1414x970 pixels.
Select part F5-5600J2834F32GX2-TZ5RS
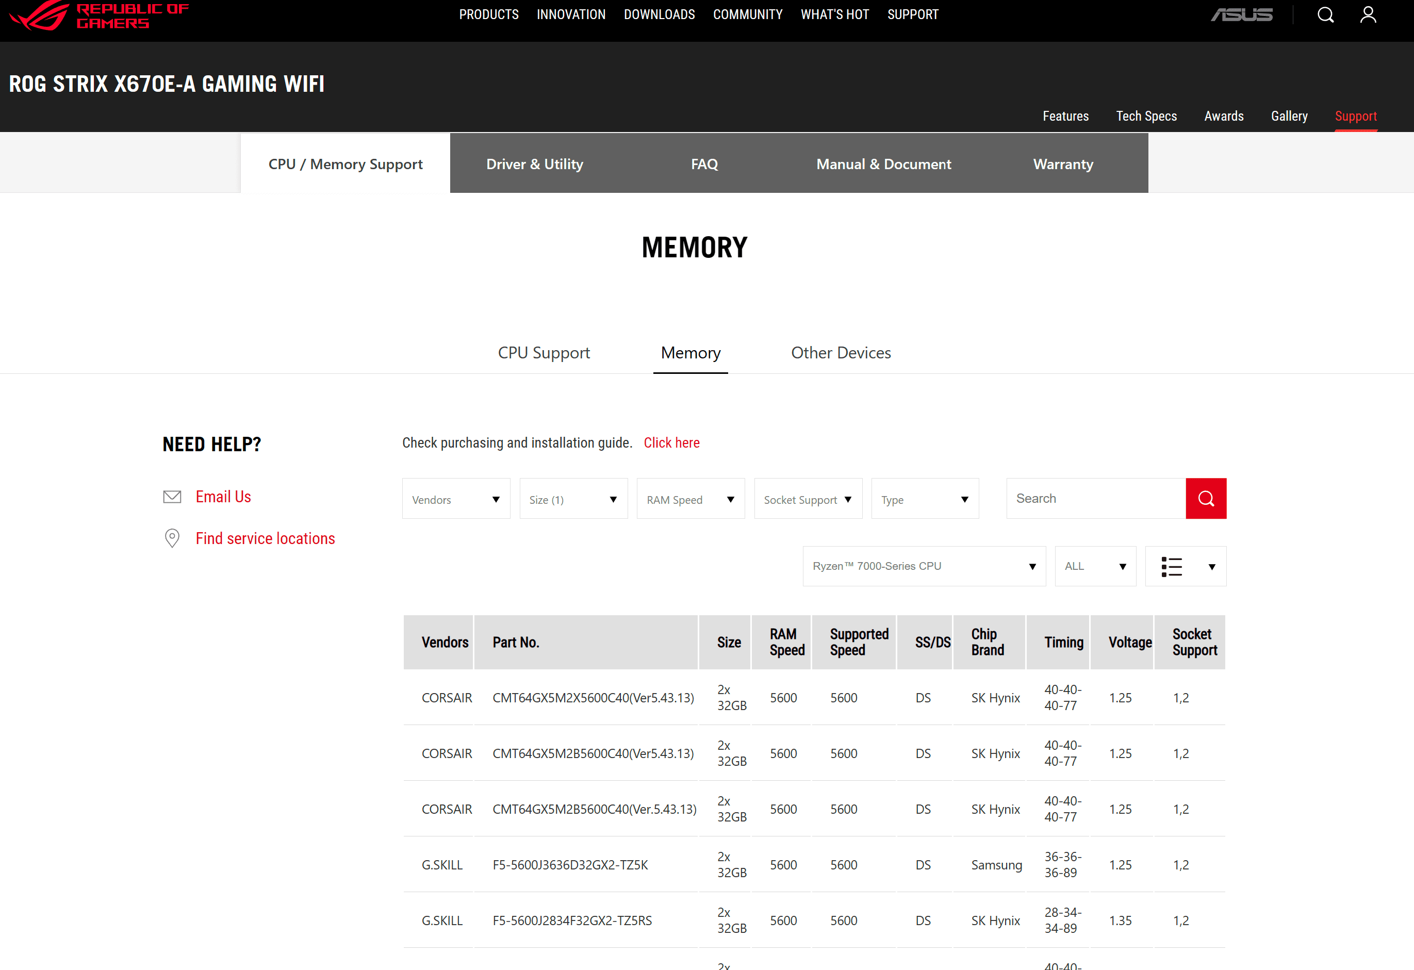point(572,920)
